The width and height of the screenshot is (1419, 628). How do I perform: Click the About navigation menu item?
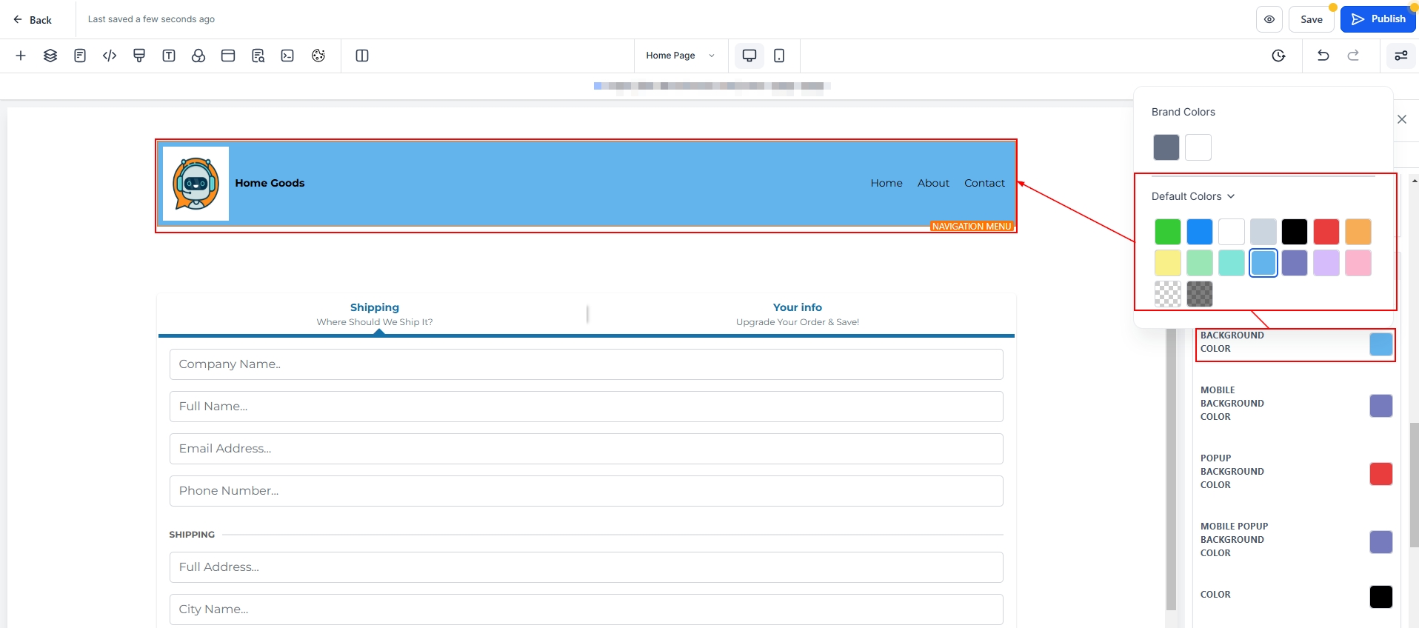coord(933,183)
